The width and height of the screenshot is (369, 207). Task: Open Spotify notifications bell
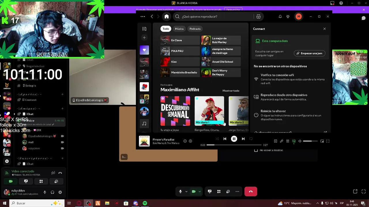280,16
